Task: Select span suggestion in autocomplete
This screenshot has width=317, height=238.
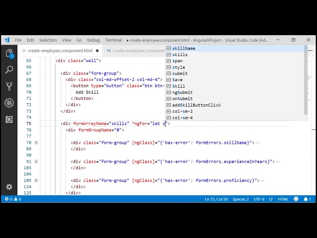Action: click(x=235, y=61)
